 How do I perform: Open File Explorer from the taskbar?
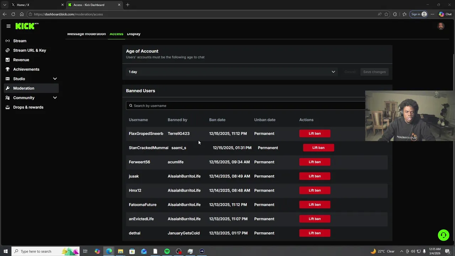point(121,251)
